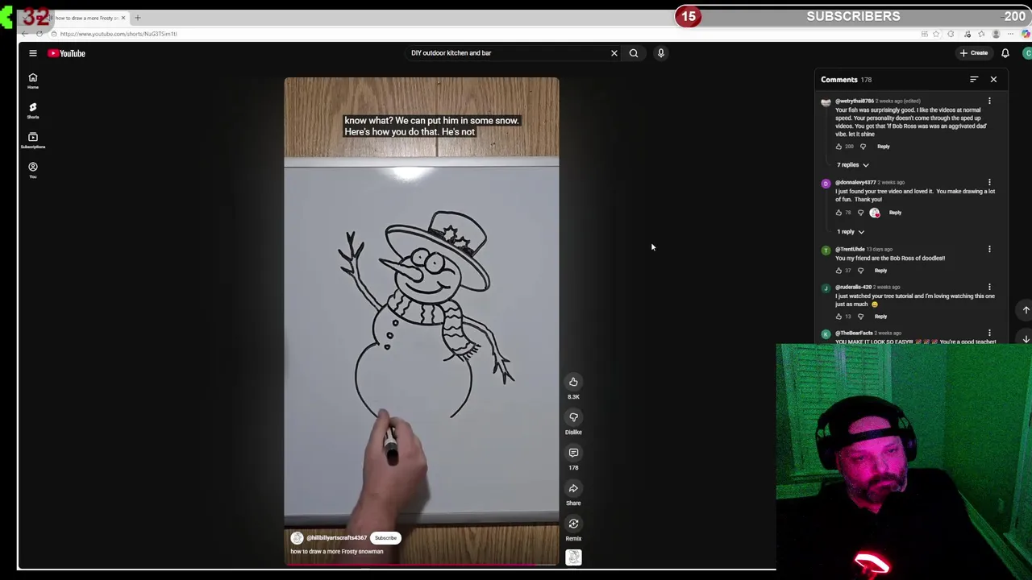Open options menu for @ruderalis-420 comment
The image size is (1032, 580).
[989, 288]
